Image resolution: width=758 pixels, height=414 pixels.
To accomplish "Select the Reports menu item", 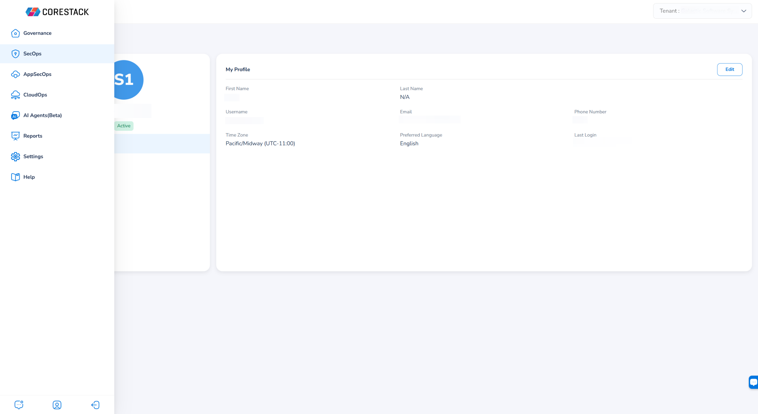I will [x=33, y=136].
